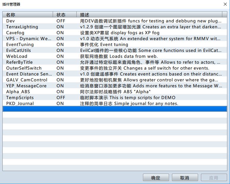Click OFF status of TempScripts
Screen dimensions: 230x184
pyautogui.click(x=61, y=98)
